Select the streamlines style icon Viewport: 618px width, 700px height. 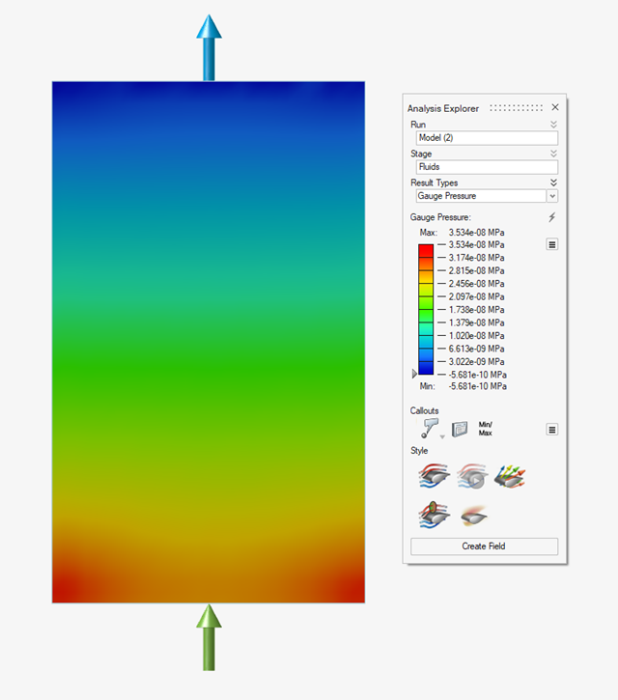[x=434, y=475]
